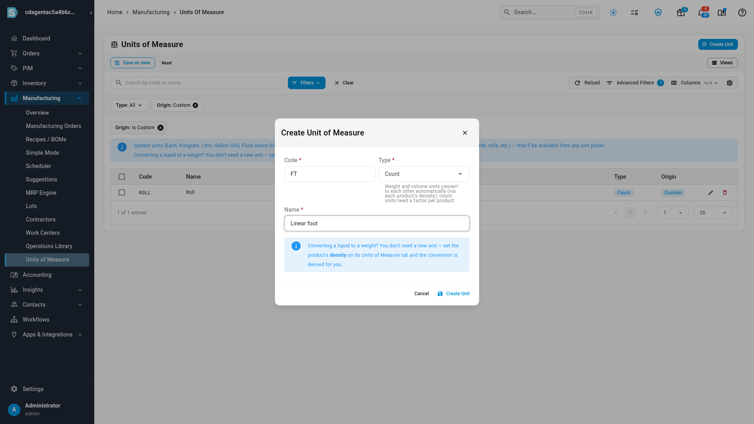Go to Recipes / BOMs in sidebar
Image resolution: width=754 pixels, height=424 pixels.
46,139
